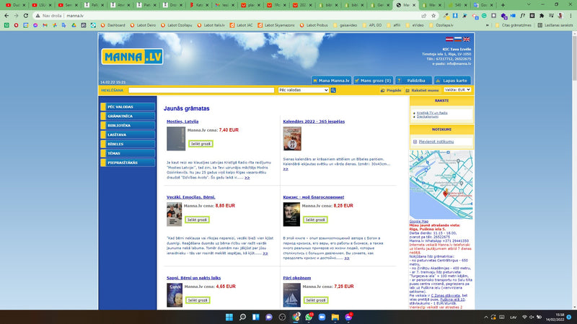Open File Explorer from the taskbar
This screenshot has width=577, height=324.
pyautogui.click(x=335, y=317)
